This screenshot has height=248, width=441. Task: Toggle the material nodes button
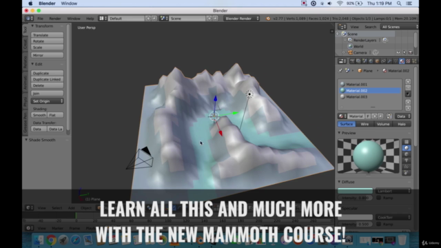[x=389, y=116]
